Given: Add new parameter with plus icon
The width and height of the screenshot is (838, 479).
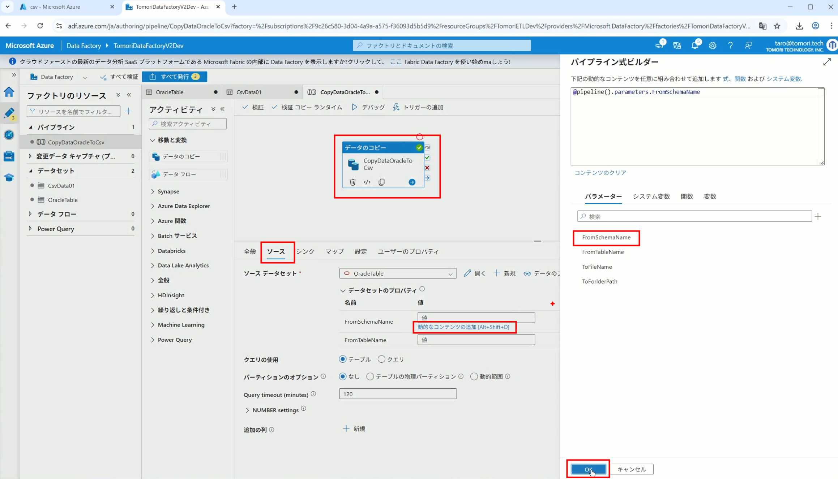Looking at the screenshot, I should point(818,216).
